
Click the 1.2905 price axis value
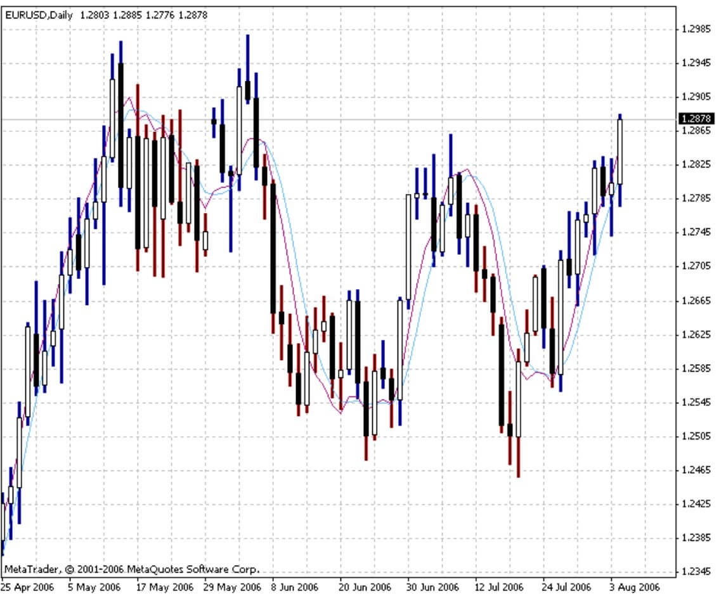[x=696, y=97]
